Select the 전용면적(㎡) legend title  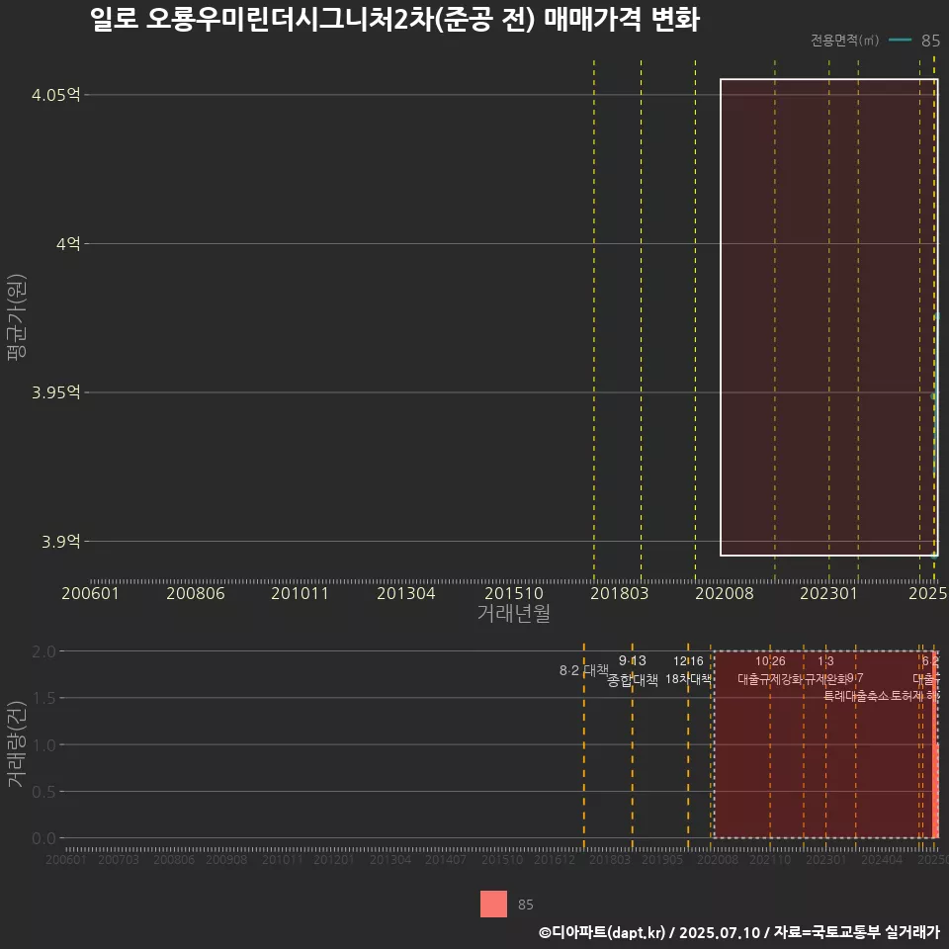tap(844, 40)
